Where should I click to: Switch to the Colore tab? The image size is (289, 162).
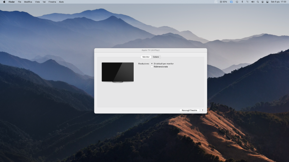[156, 57]
